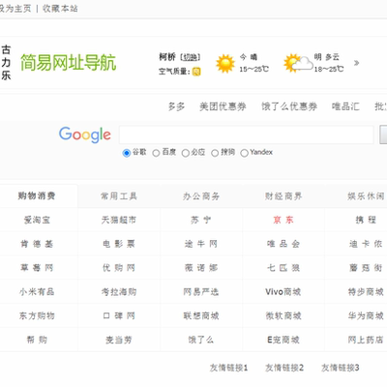Open the 电影票 link
Image resolution: width=387 pixels, height=387 pixels.
(x=119, y=244)
